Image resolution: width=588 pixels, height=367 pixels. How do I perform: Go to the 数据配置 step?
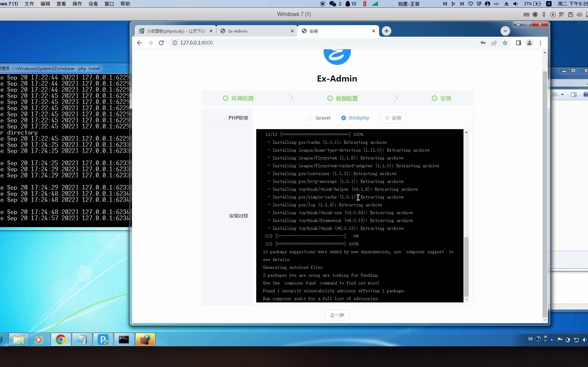click(x=342, y=98)
